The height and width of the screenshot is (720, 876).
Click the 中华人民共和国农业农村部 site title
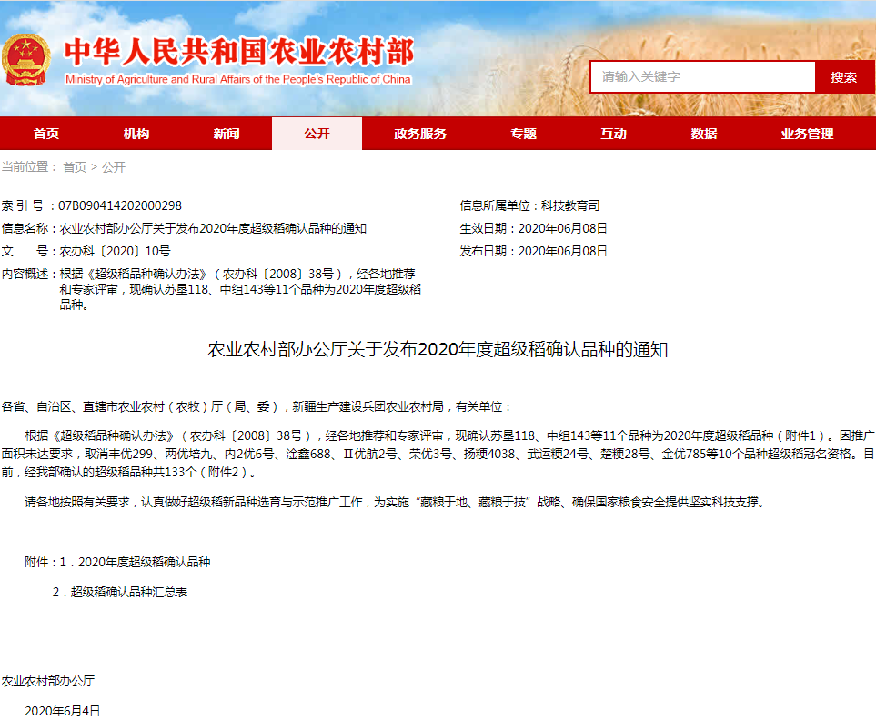coord(238,52)
